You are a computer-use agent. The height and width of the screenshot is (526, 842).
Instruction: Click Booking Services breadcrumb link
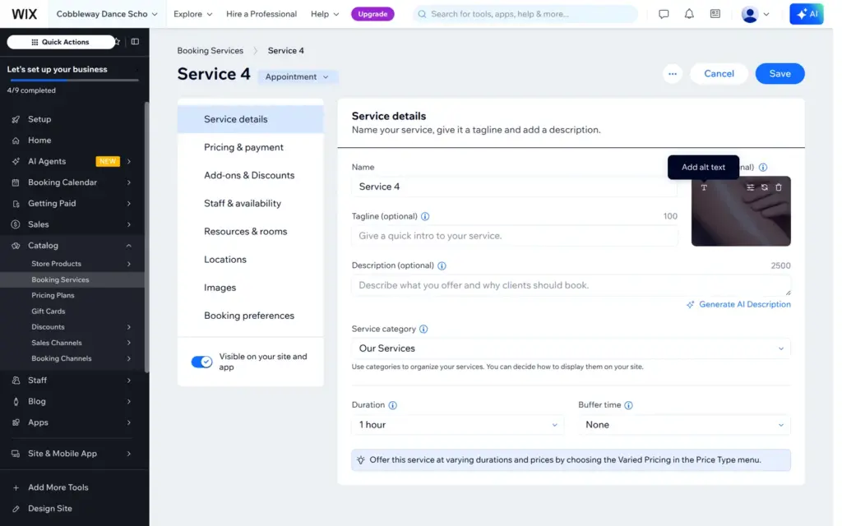(210, 50)
